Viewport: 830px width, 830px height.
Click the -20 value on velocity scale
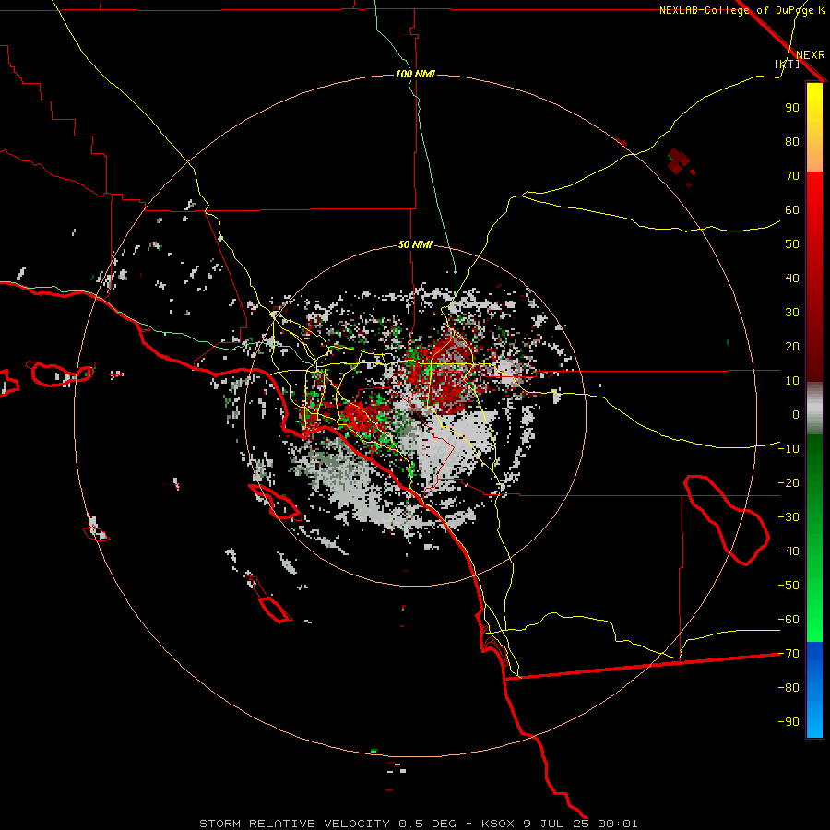788,483
